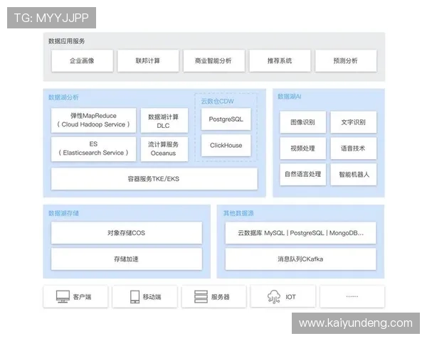This screenshot has height=341, width=427.
Task: Choose the 推荐系统 box
Action: click(x=280, y=60)
